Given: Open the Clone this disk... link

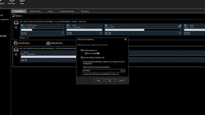Looking at the screenshot, I should (24, 43).
